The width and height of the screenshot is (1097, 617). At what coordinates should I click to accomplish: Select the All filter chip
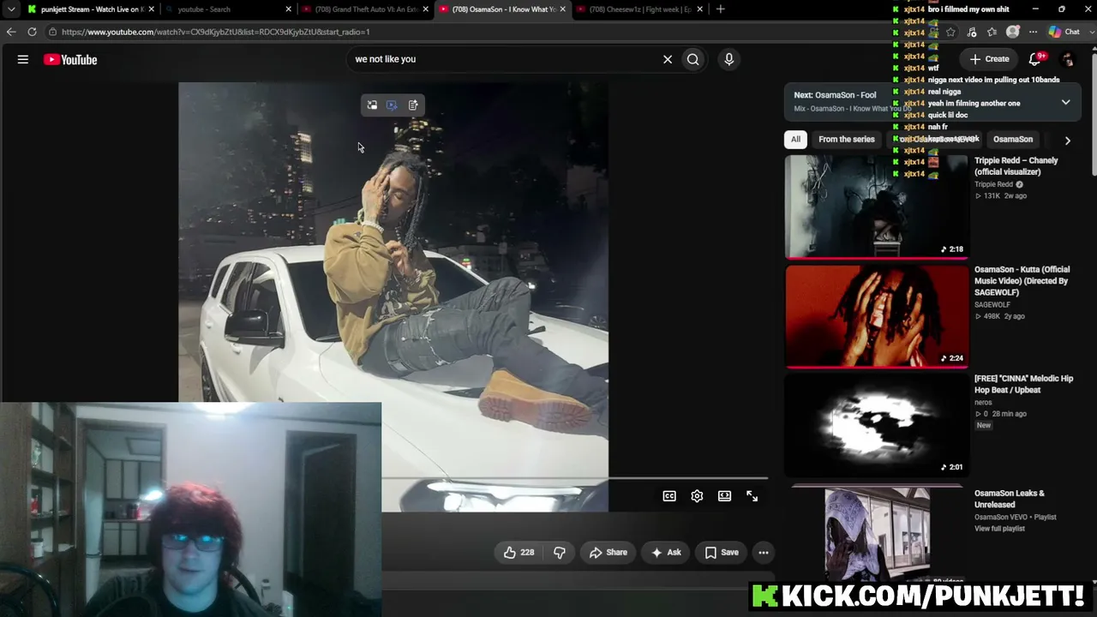(x=795, y=140)
